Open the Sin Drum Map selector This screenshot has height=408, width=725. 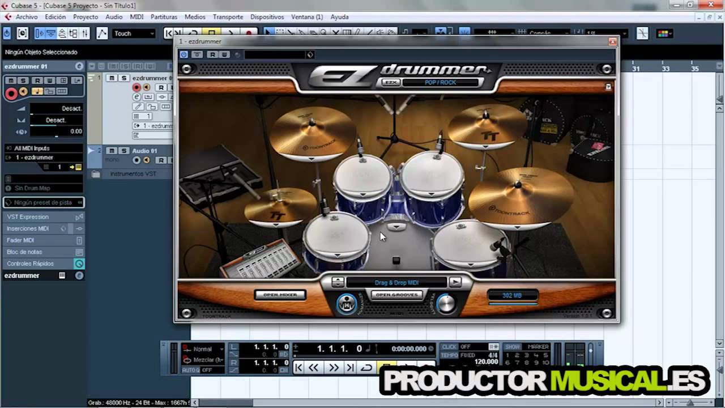(x=44, y=188)
